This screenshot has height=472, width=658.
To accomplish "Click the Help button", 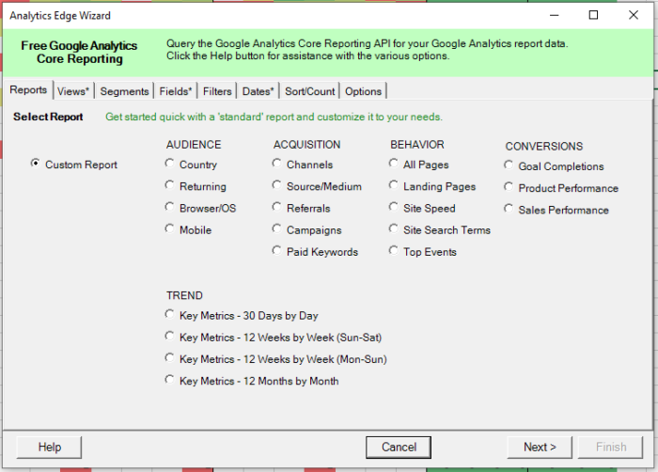I will point(49,448).
